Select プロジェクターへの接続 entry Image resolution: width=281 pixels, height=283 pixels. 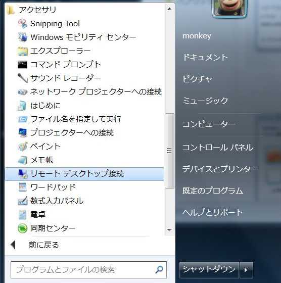[x=84, y=133]
